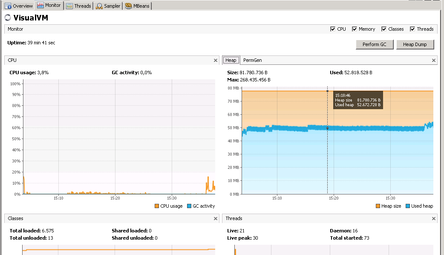Viewport: 444px width, 255px height.
Task: Click the Sampler tab stopwatch icon
Action: (x=99, y=6)
